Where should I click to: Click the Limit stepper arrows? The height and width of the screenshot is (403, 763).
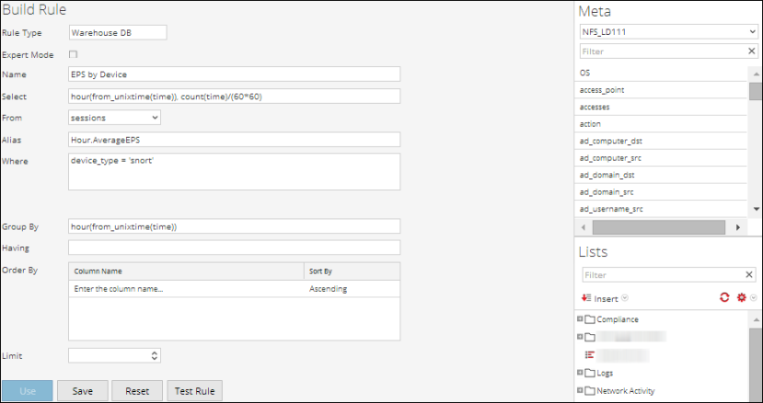tap(155, 356)
